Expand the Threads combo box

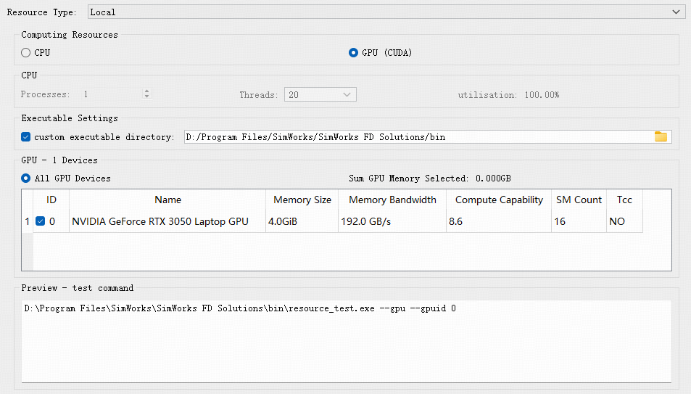click(x=320, y=95)
